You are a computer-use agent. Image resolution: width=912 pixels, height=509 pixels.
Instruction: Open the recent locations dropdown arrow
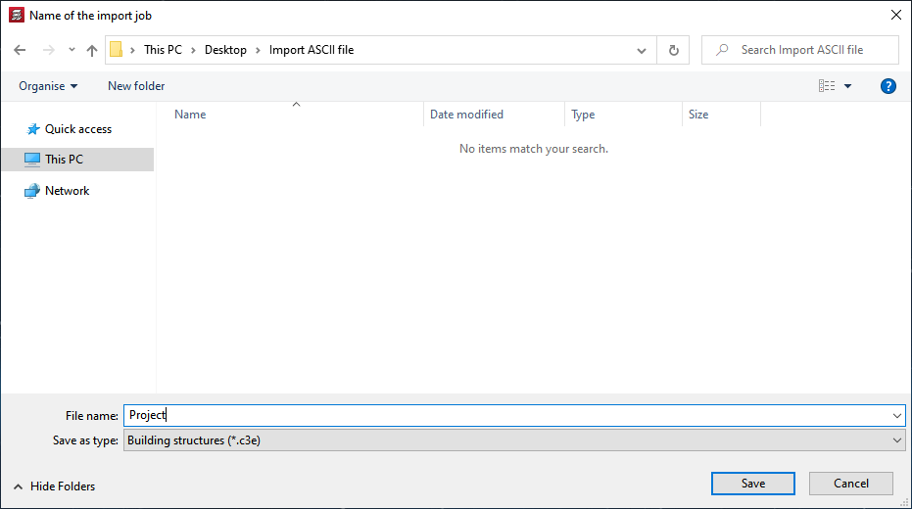pos(72,50)
